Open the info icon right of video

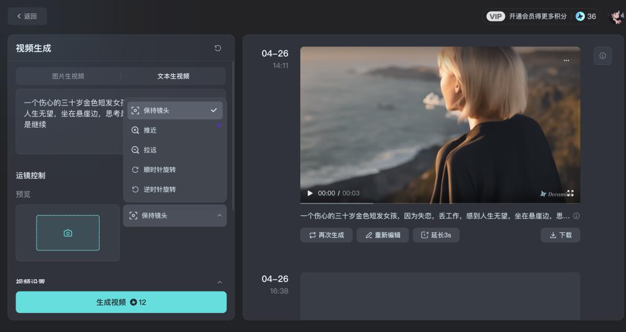[x=602, y=56]
